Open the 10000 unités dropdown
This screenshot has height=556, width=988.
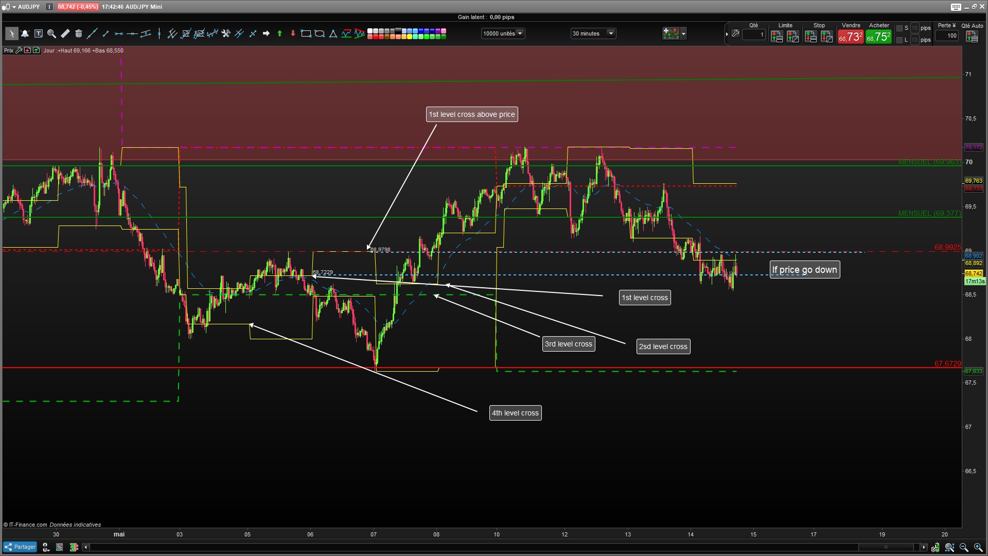coord(520,33)
